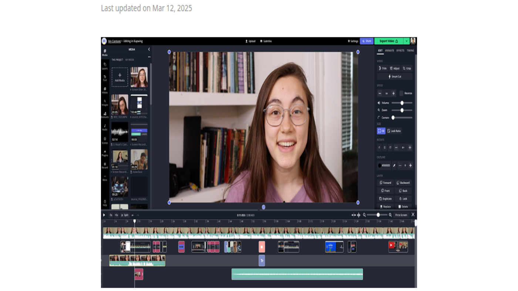Play the timeline with the play button
The image size is (518, 291).
click(104, 215)
